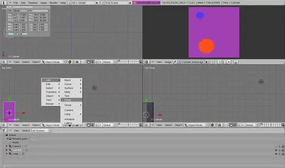Click the pivot point icon in top viewport
The width and height of the screenshot is (285, 168).
[x=76, y=62]
